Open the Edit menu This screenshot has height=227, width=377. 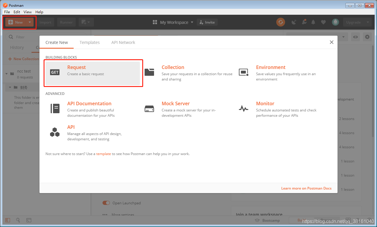17,12
